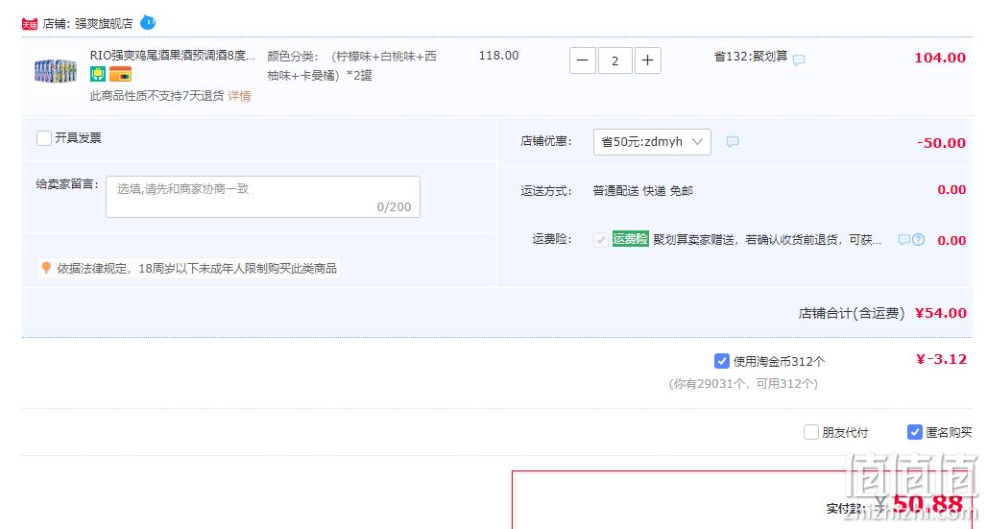
Task: Enable the 朋友代付 checkbox
Action: click(811, 432)
